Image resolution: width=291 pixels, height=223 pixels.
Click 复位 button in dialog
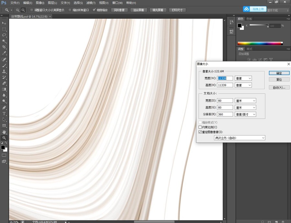click(279, 80)
